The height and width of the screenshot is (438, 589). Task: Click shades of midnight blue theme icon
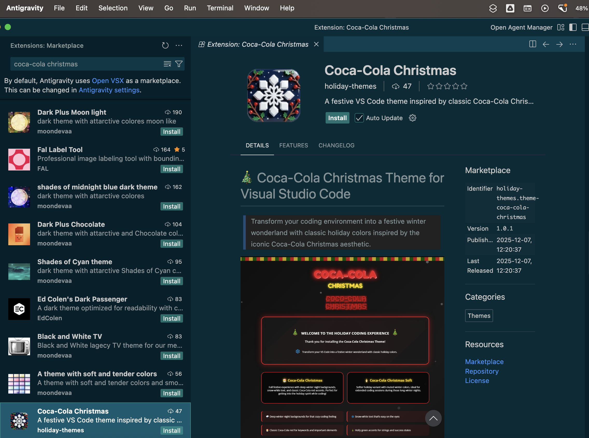(x=19, y=197)
